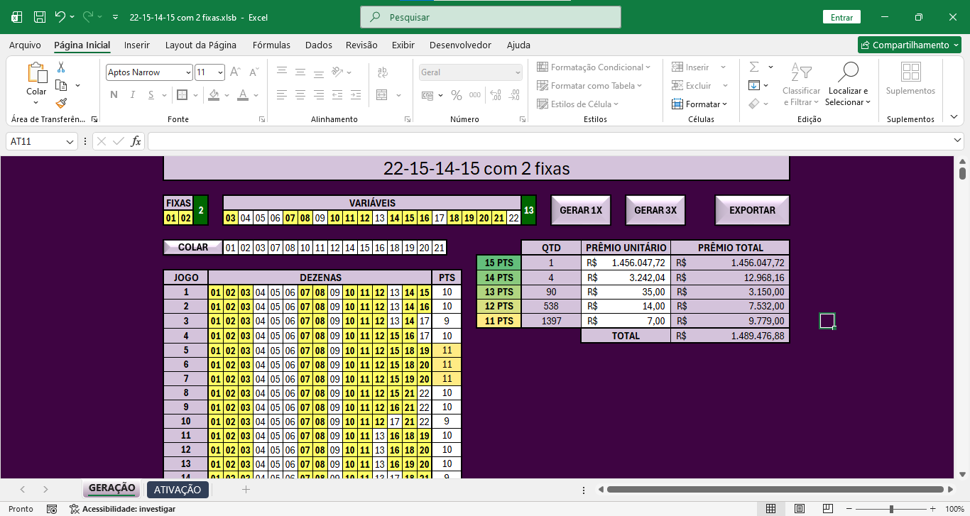Screen dimensions: 970x516
Task: Open the font name dropdown Aptos Narrow
Action: (x=188, y=72)
